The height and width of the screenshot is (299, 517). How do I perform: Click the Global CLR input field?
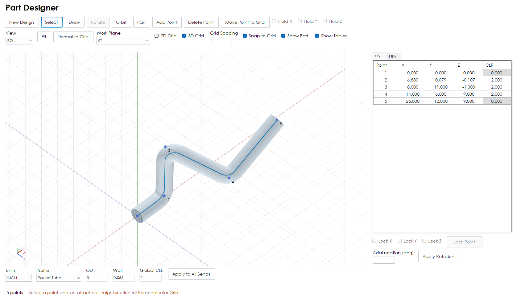point(151,278)
